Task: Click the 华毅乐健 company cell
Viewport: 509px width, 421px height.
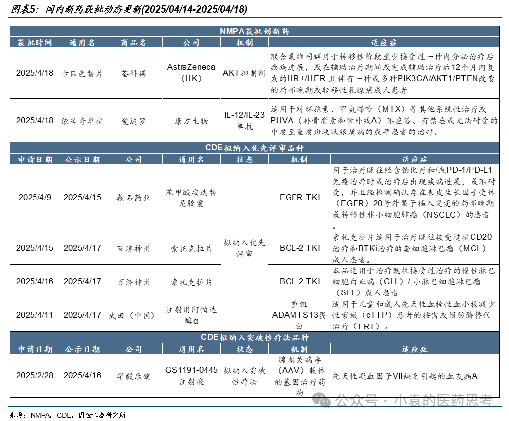Action: coord(134,376)
